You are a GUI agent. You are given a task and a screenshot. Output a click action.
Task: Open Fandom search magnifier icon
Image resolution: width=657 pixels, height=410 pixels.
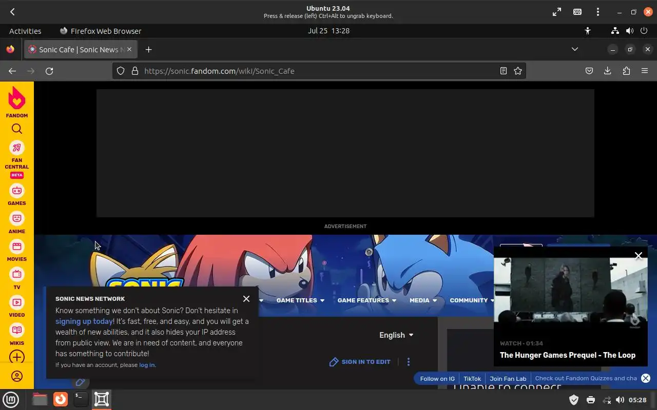[x=17, y=129]
